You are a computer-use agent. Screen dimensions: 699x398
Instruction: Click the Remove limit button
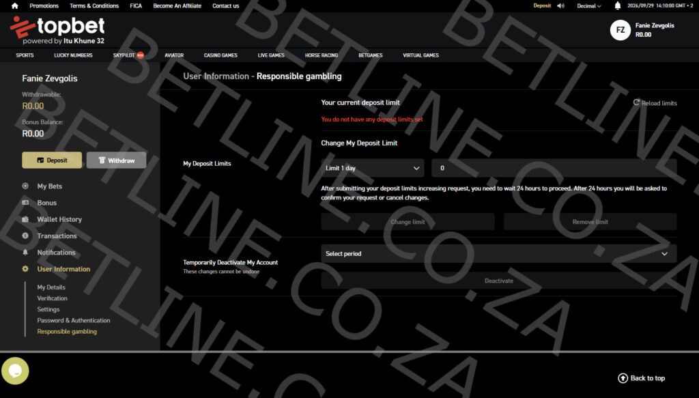(590, 221)
